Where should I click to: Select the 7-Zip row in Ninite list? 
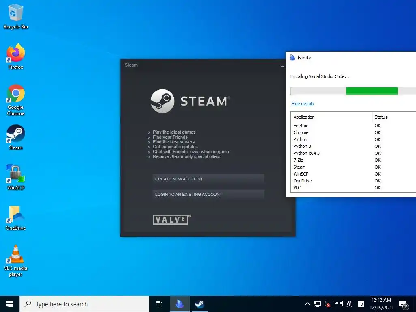coord(353,160)
